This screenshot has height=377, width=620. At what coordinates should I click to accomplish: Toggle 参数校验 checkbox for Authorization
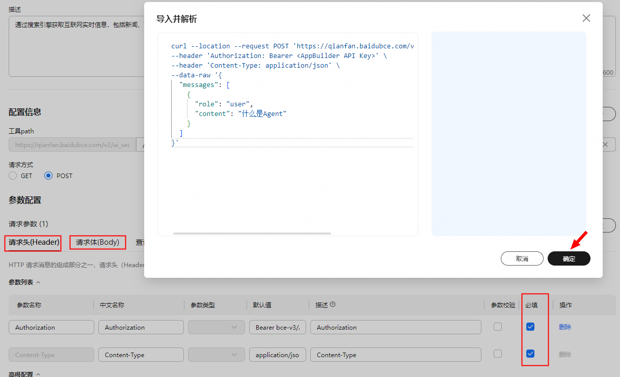498,327
